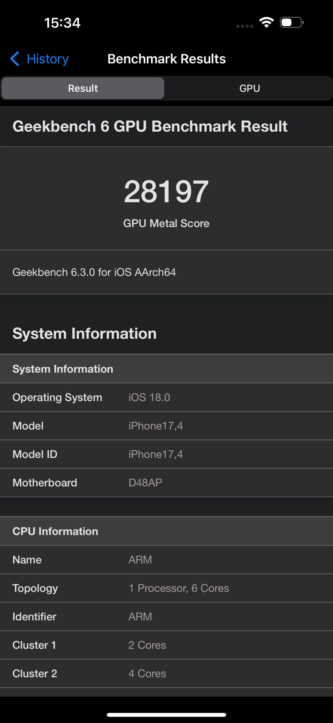Image resolution: width=333 pixels, height=723 pixels.
Task: Tap the Operating System iOS 18.0 row
Action: 166,397
